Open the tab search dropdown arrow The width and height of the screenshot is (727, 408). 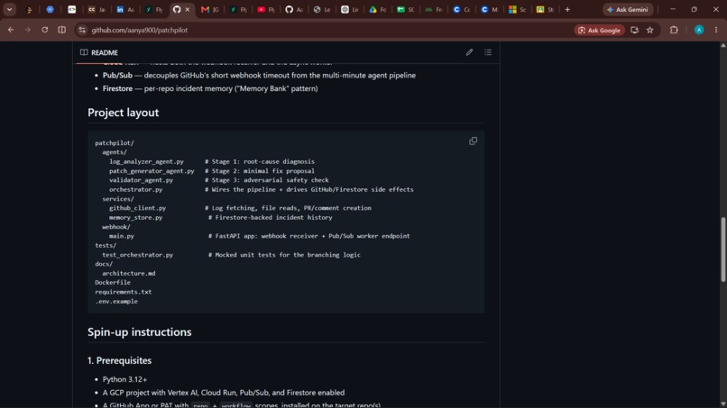[9, 9]
